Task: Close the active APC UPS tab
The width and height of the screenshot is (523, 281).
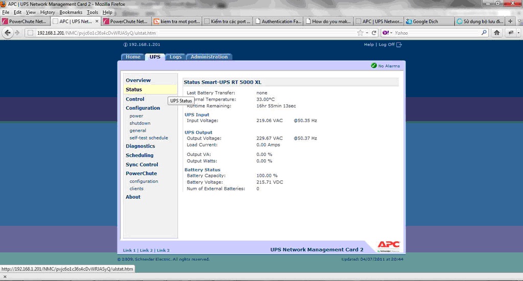Action: click(97, 21)
